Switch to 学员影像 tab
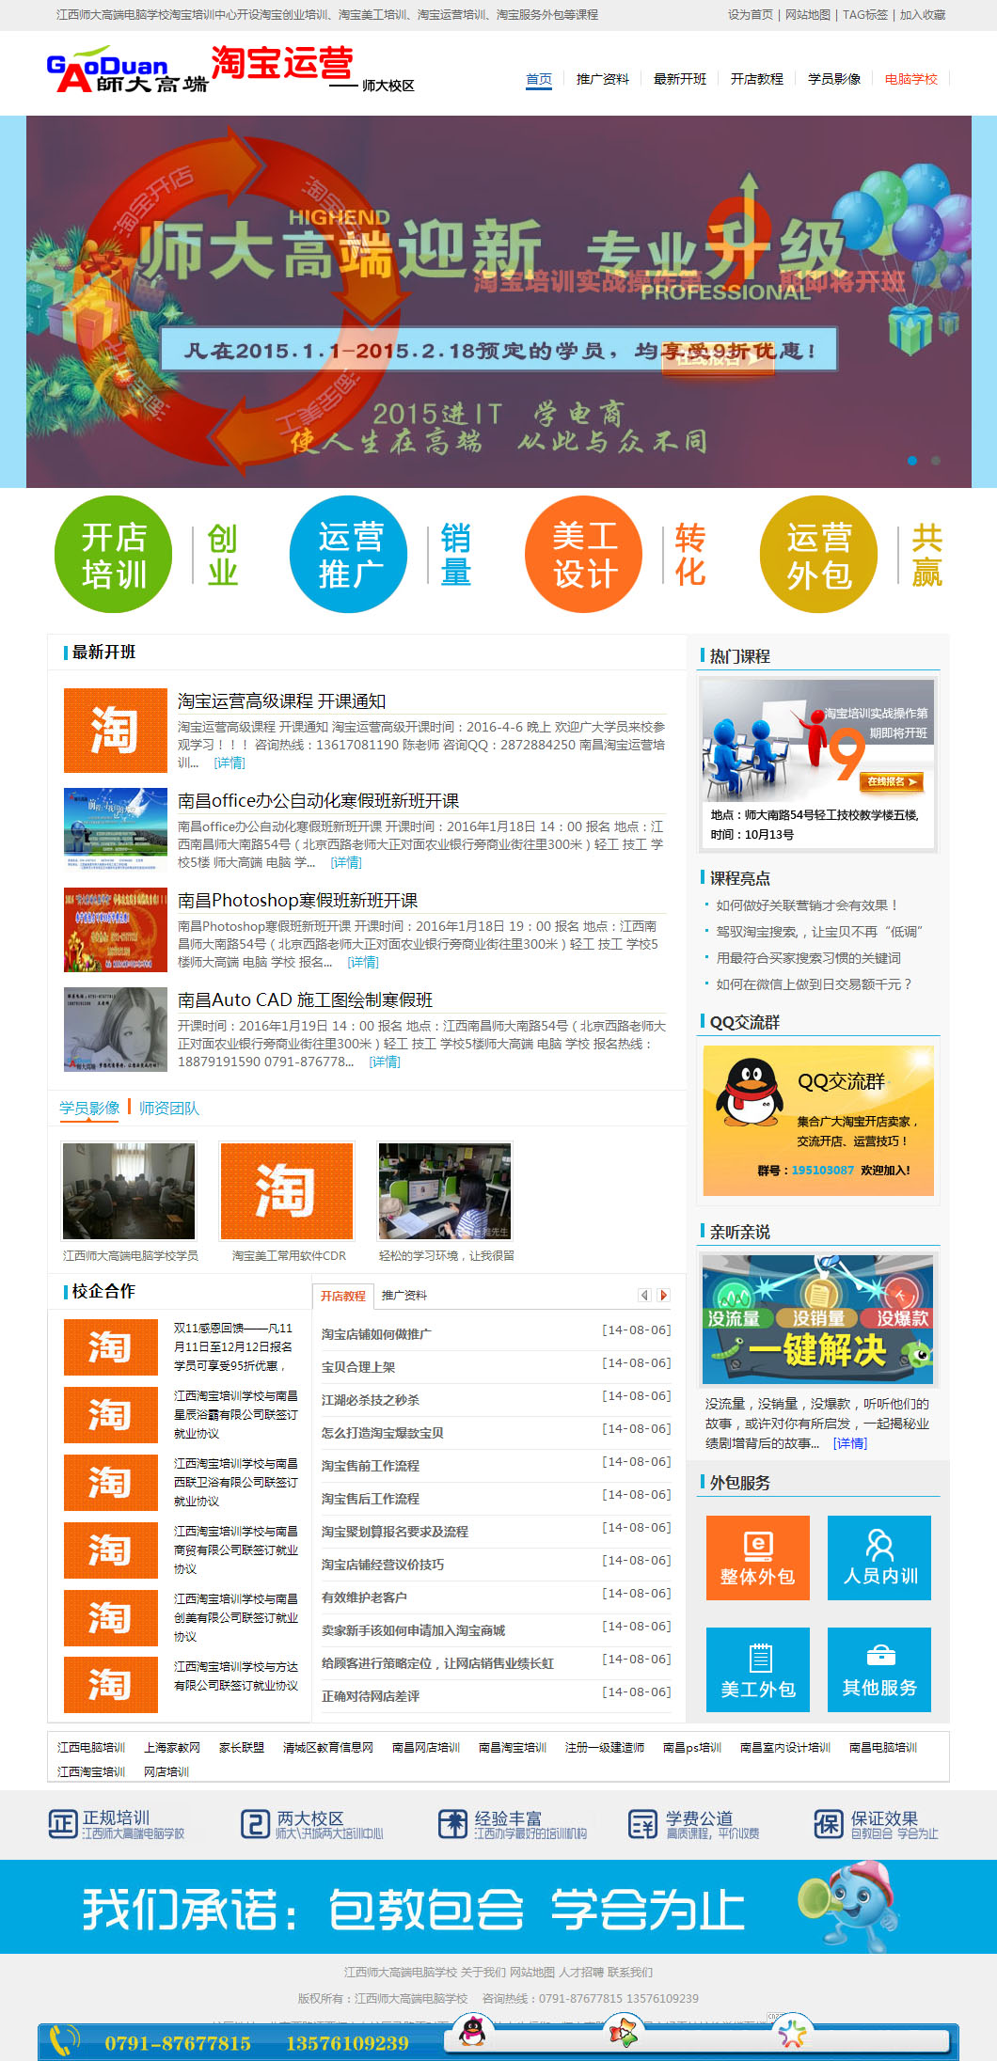Screen dimensions: 997x2061 [89, 1108]
